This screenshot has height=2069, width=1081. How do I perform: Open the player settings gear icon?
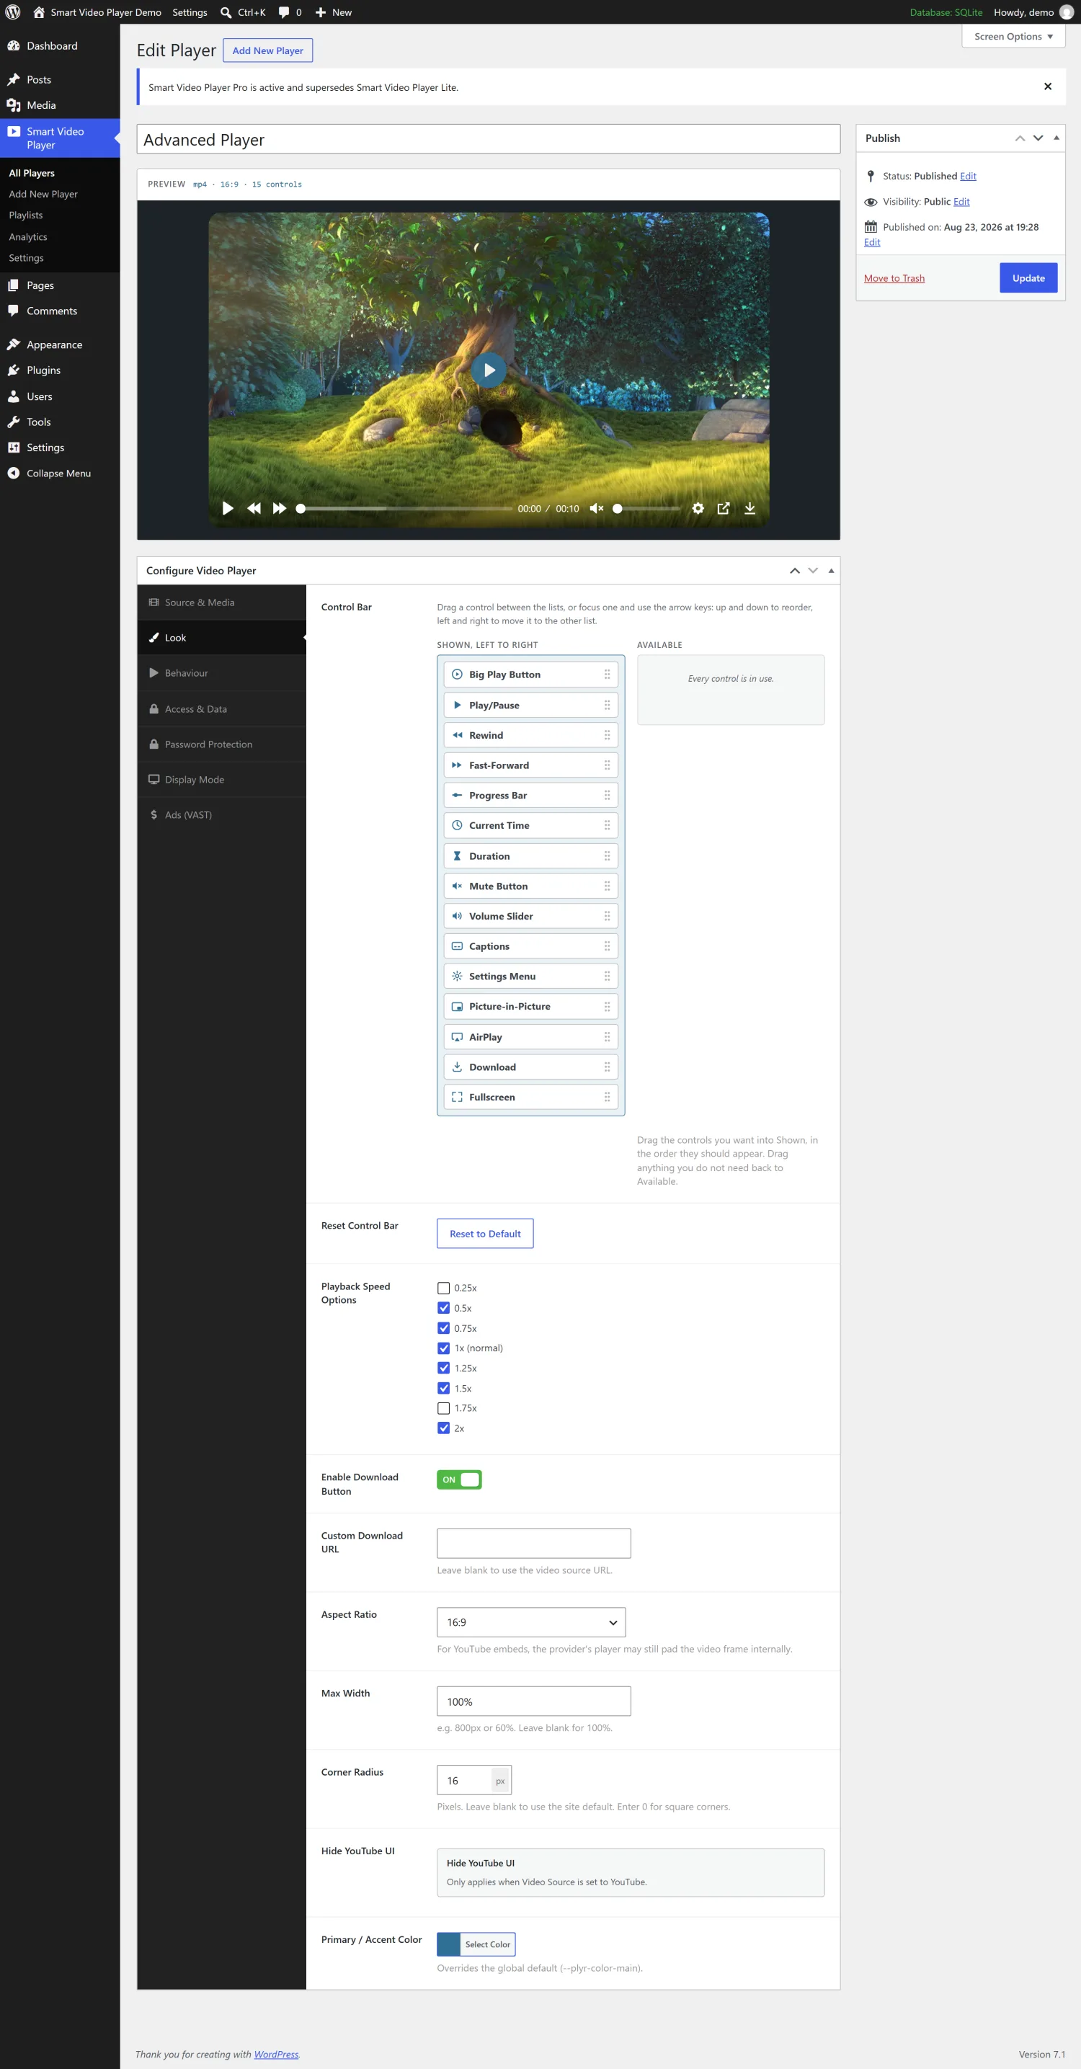(698, 508)
